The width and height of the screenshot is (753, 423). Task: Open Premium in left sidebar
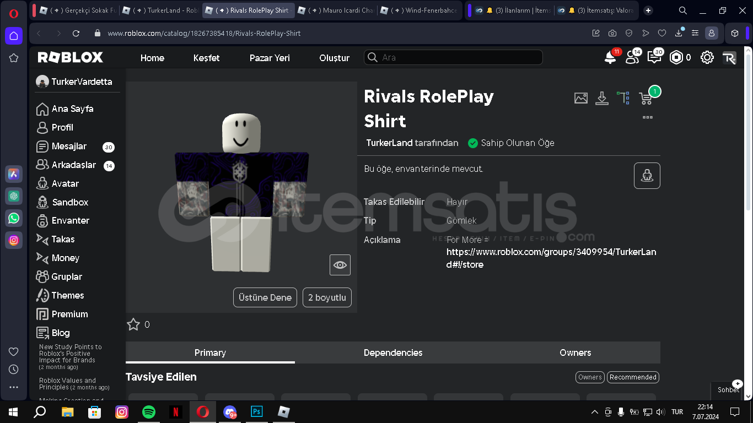point(62,314)
